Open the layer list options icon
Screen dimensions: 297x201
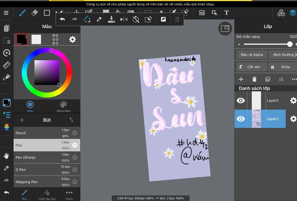(x=281, y=79)
